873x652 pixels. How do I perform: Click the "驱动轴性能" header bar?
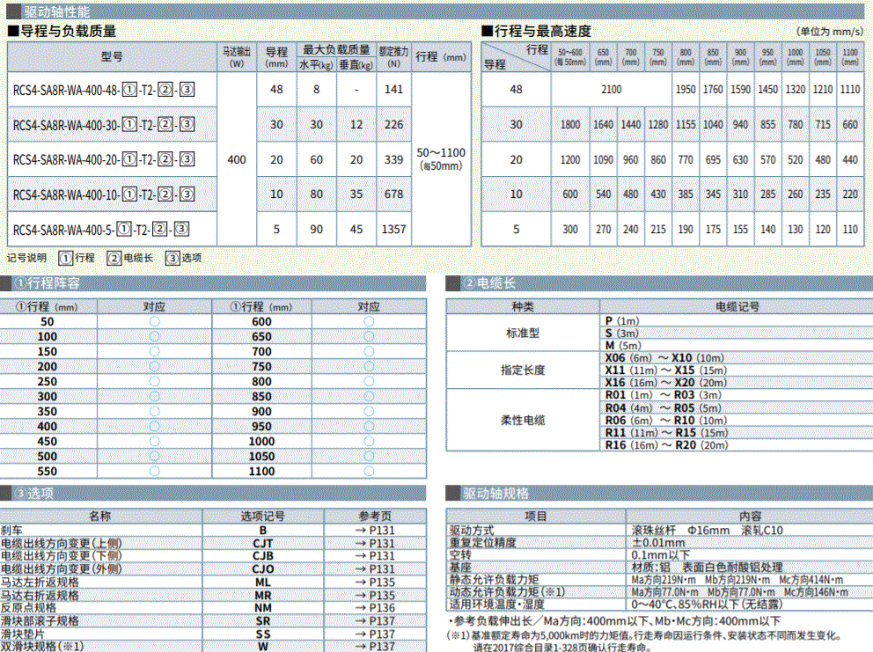[436, 11]
